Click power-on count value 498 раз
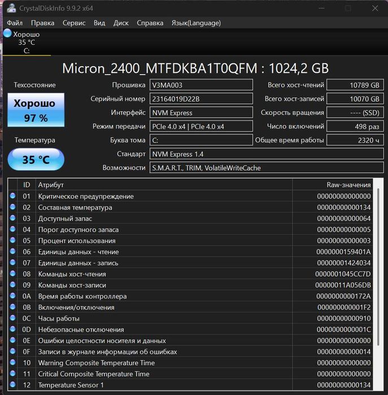Image resolution: width=388 pixels, height=395 pixels. pos(355,126)
